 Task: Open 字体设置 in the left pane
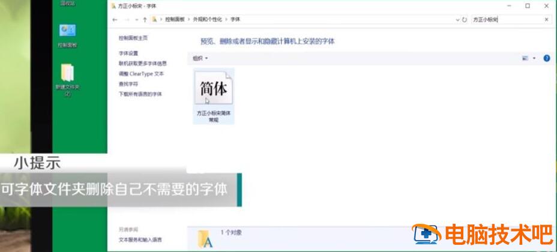[128, 53]
